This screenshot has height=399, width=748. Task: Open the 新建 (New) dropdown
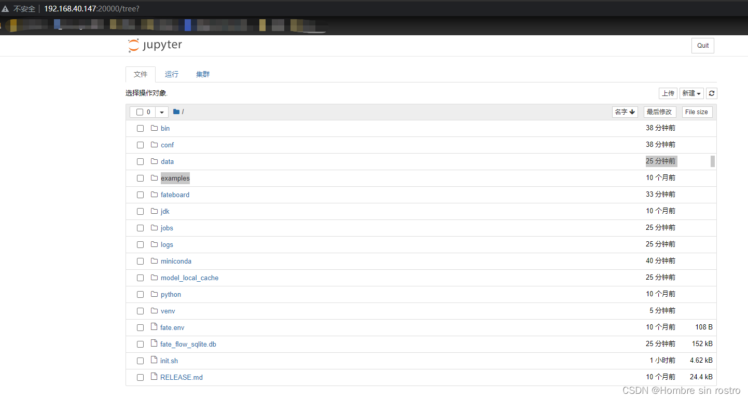691,93
